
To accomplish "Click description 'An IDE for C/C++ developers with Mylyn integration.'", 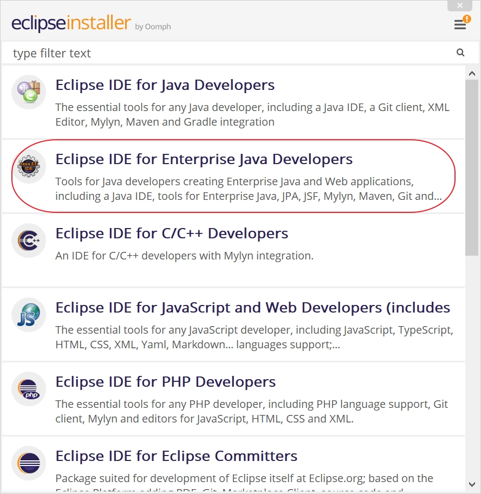I will tap(185, 256).
